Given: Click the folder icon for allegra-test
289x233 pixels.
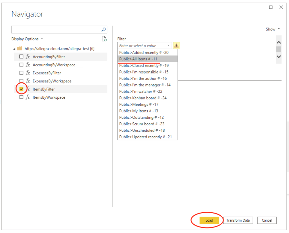Looking at the screenshot, I should point(20,48).
